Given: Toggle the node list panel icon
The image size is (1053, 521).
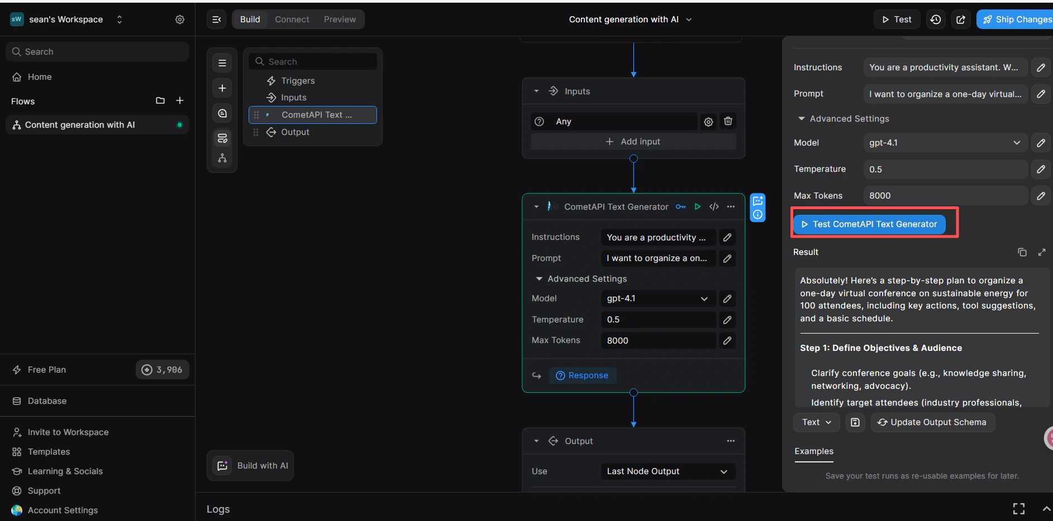Looking at the screenshot, I should pyautogui.click(x=222, y=63).
